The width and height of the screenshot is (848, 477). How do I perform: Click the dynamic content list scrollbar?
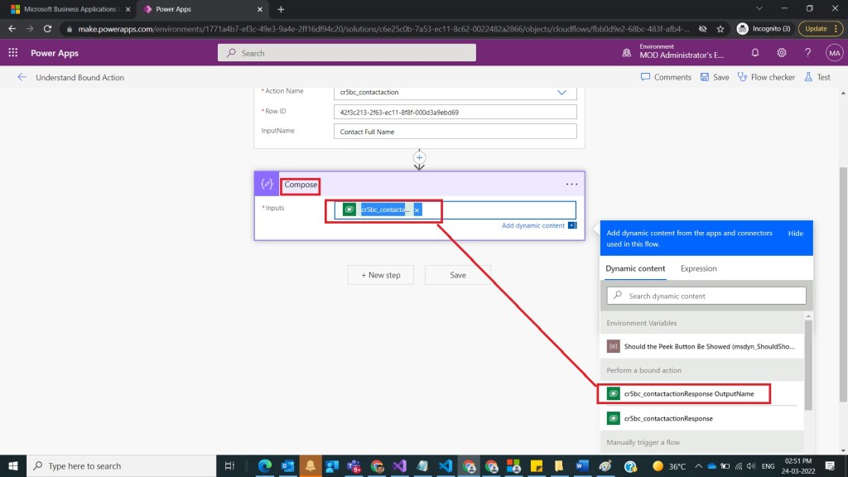point(808,364)
